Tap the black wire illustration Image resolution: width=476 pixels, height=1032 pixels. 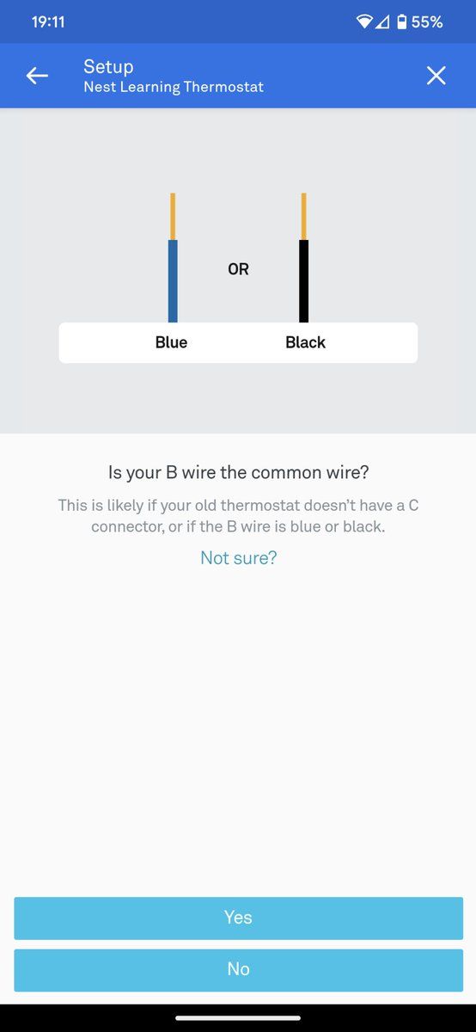303,258
